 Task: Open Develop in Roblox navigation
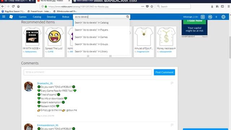51,17
